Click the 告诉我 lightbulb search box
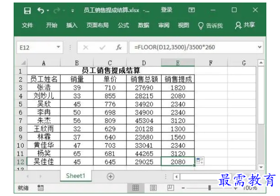Viewport: 280px width, 196px height. pos(210,26)
